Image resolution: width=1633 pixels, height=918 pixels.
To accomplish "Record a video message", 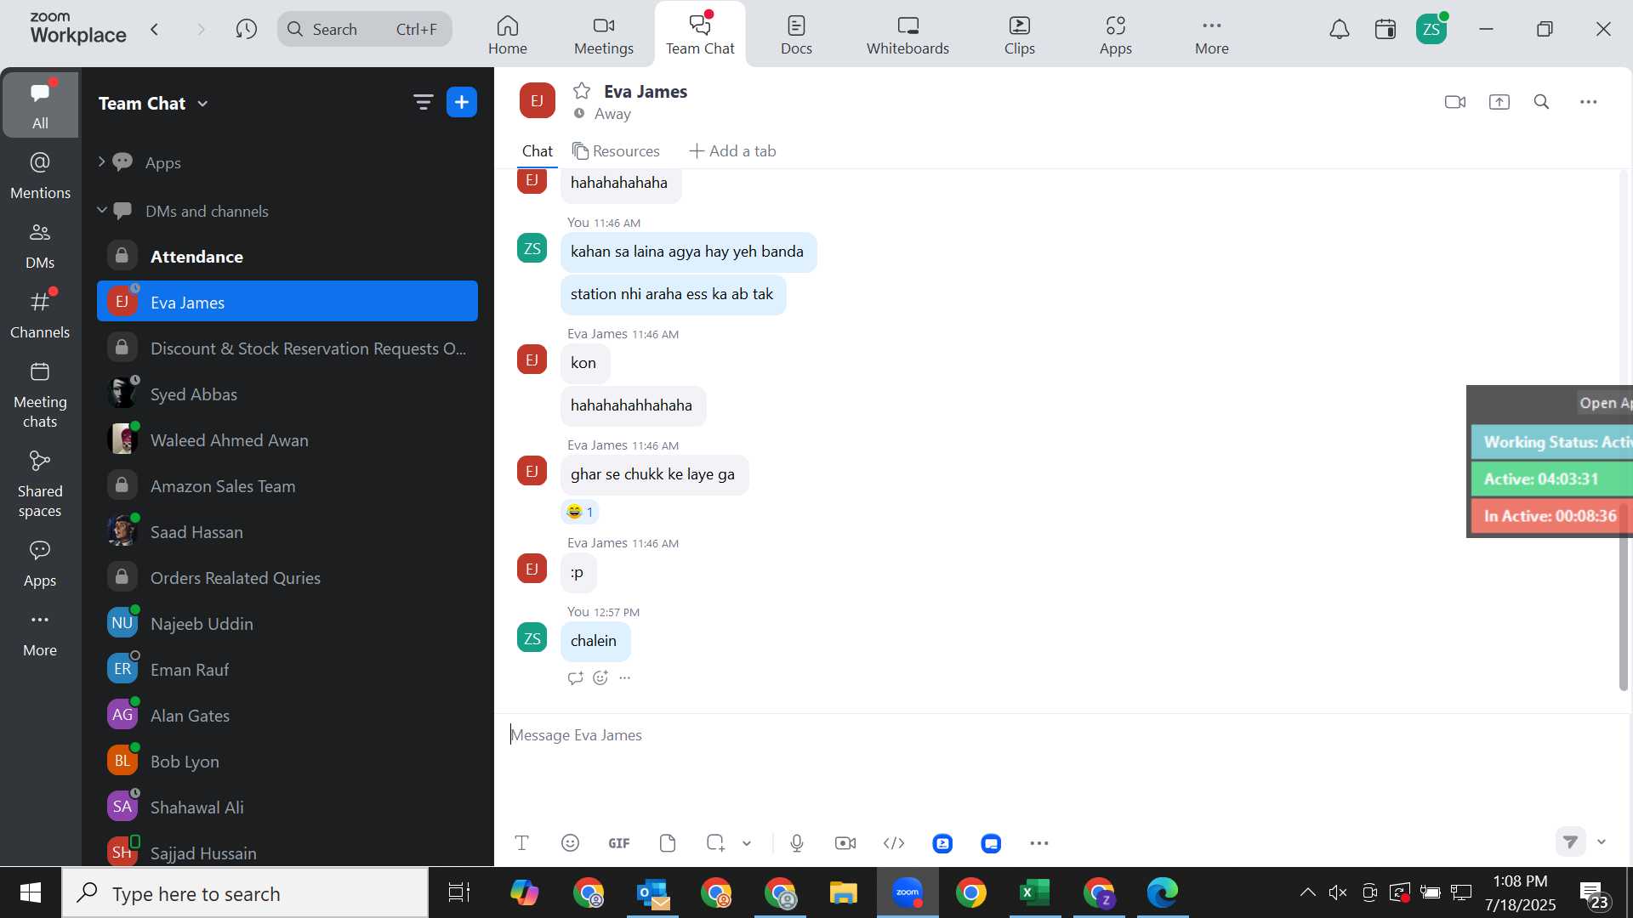I will [x=845, y=843].
